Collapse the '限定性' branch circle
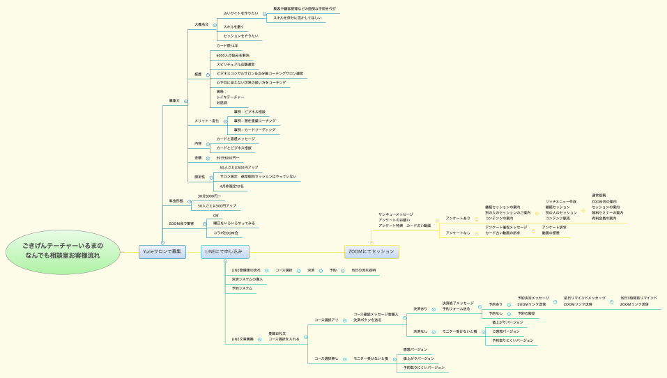The image size is (667, 378). (x=209, y=177)
